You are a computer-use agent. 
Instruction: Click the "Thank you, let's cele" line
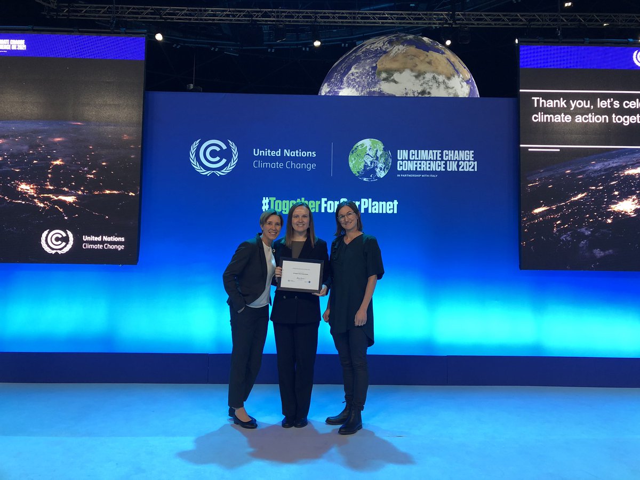[x=585, y=102]
